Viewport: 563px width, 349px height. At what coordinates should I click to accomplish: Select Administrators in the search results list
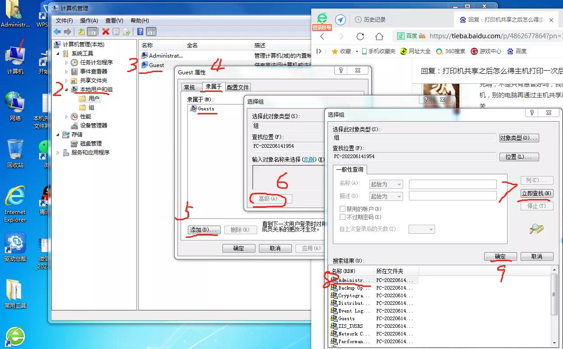351,280
